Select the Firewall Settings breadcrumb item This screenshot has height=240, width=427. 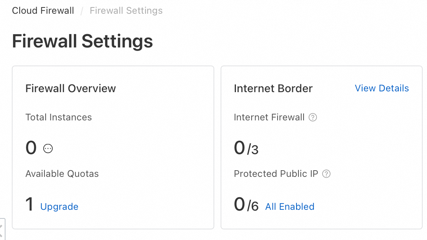[126, 11]
